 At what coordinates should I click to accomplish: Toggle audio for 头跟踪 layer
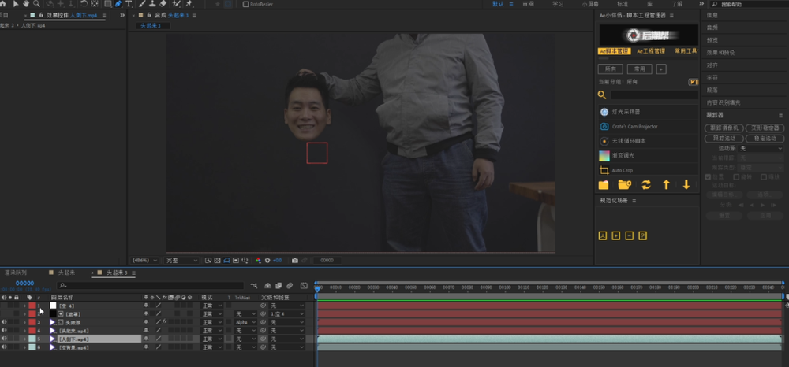click(x=4, y=322)
